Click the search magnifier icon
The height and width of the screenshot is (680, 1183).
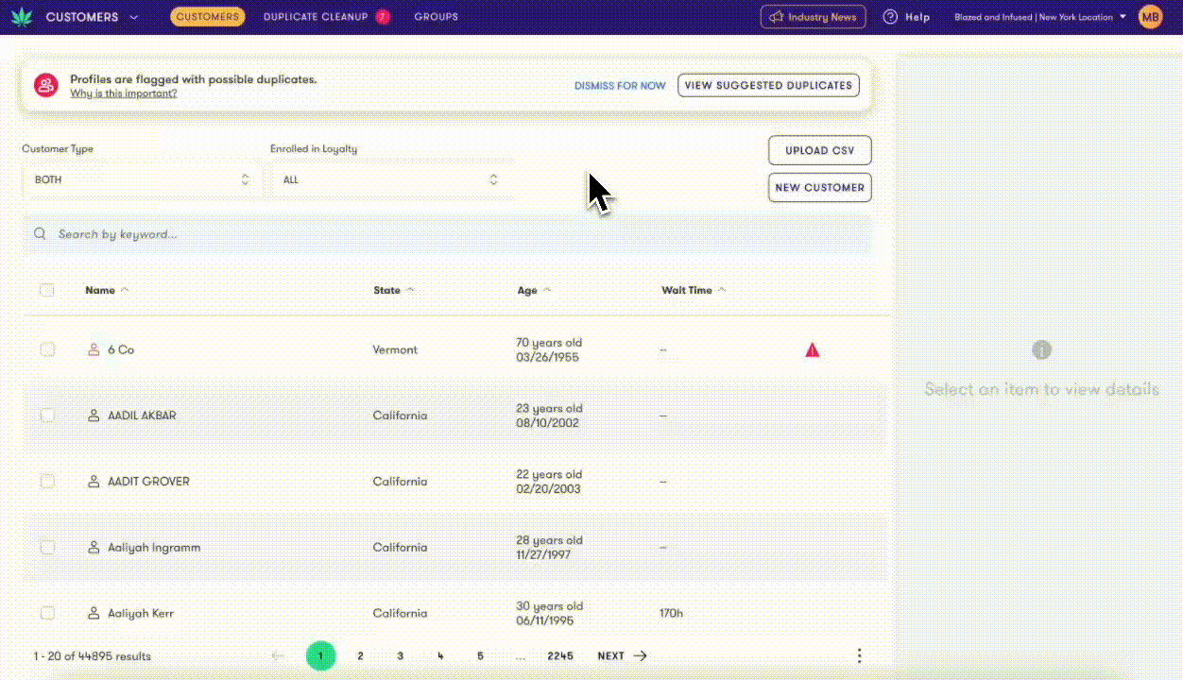click(x=40, y=234)
